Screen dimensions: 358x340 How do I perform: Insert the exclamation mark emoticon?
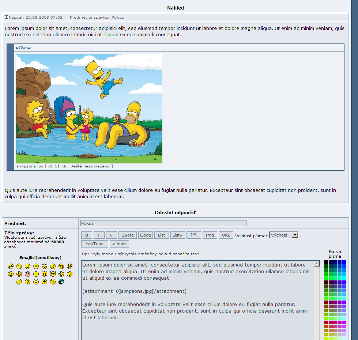[x=19, y=282]
